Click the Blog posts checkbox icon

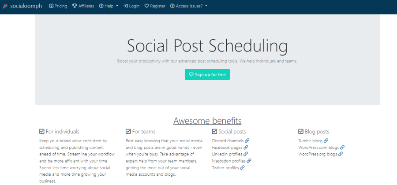pyautogui.click(x=301, y=131)
